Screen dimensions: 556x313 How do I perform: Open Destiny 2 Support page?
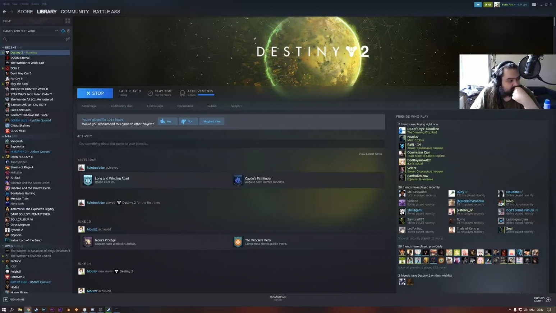pyautogui.click(x=236, y=106)
